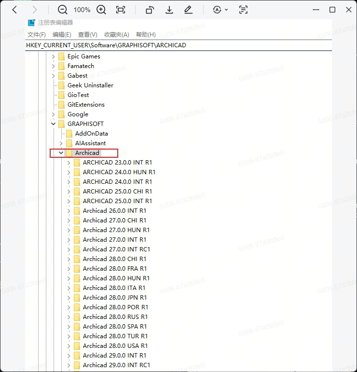Select Google registry key
This screenshot has height=372, width=357.
[78, 114]
